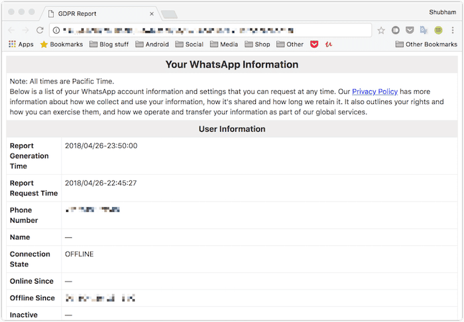The width and height of the screenshot is (464, 322).
Task: Open the Social bookmarks folder
Action: click(190, 44)
